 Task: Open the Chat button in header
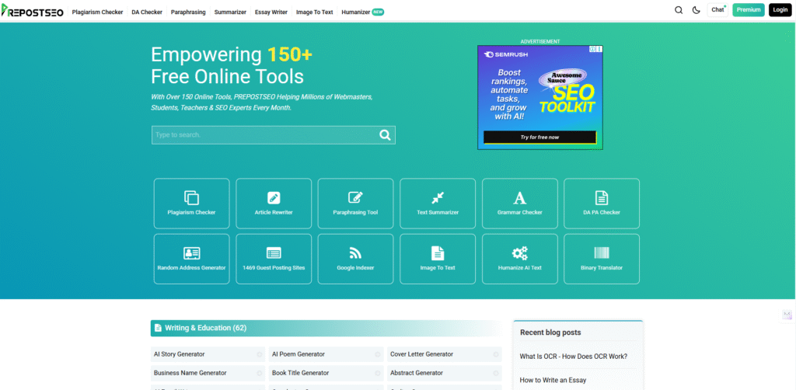717,10
